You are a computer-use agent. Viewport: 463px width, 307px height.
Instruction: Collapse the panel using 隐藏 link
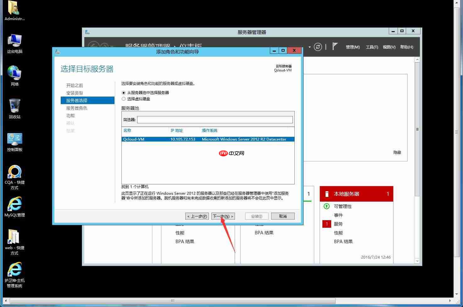coord(397,152)
